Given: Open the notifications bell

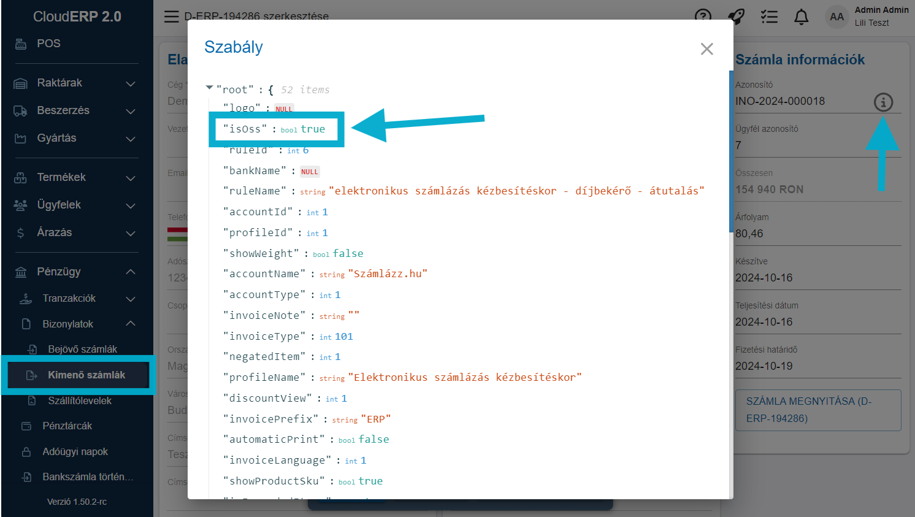Looking at the screenshot, I should (801, 17).
